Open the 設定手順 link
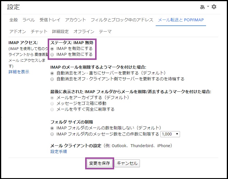 [59, 152]
